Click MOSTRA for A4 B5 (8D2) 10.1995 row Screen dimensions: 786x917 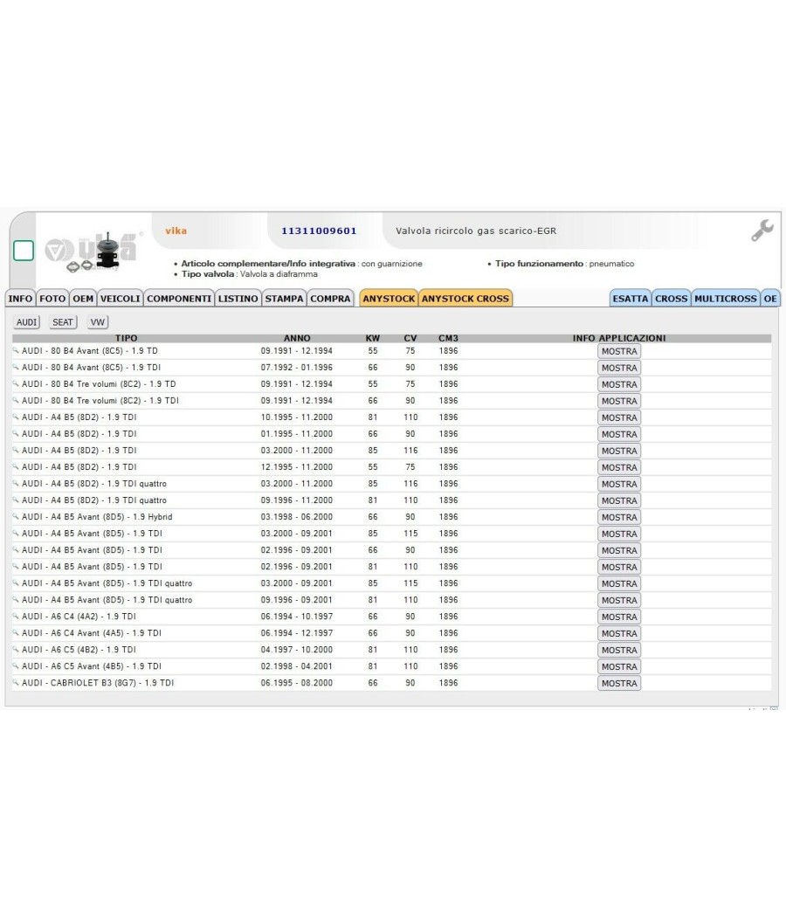click(619, 417)
